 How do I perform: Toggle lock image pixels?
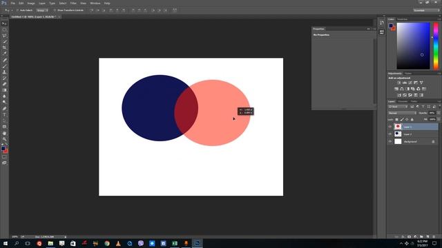pyautogui.click(x=402, y=119)
